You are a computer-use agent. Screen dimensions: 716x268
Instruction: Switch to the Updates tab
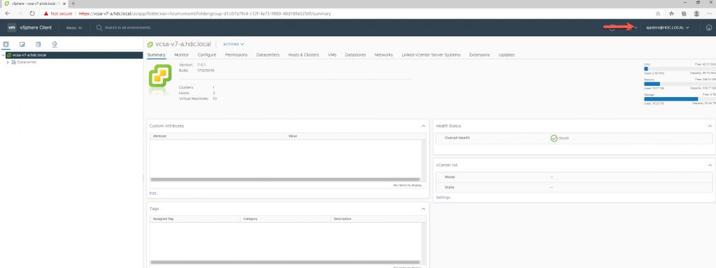506,54
